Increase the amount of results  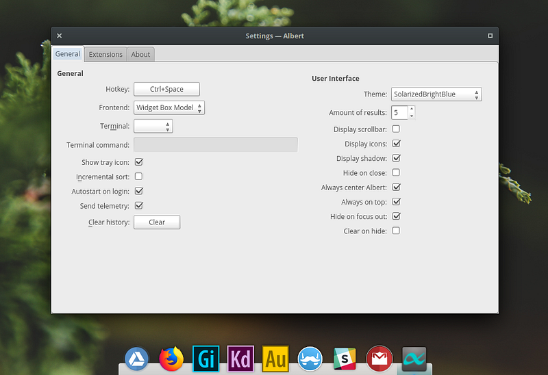click(x=412, y=109)
